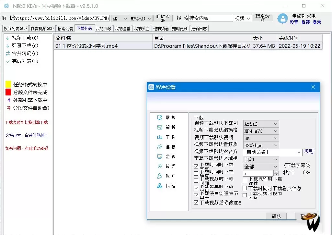Click 如有问题，点此手动转码 link
This screenshot has height=235, width=332.
[x=27, y=148]
